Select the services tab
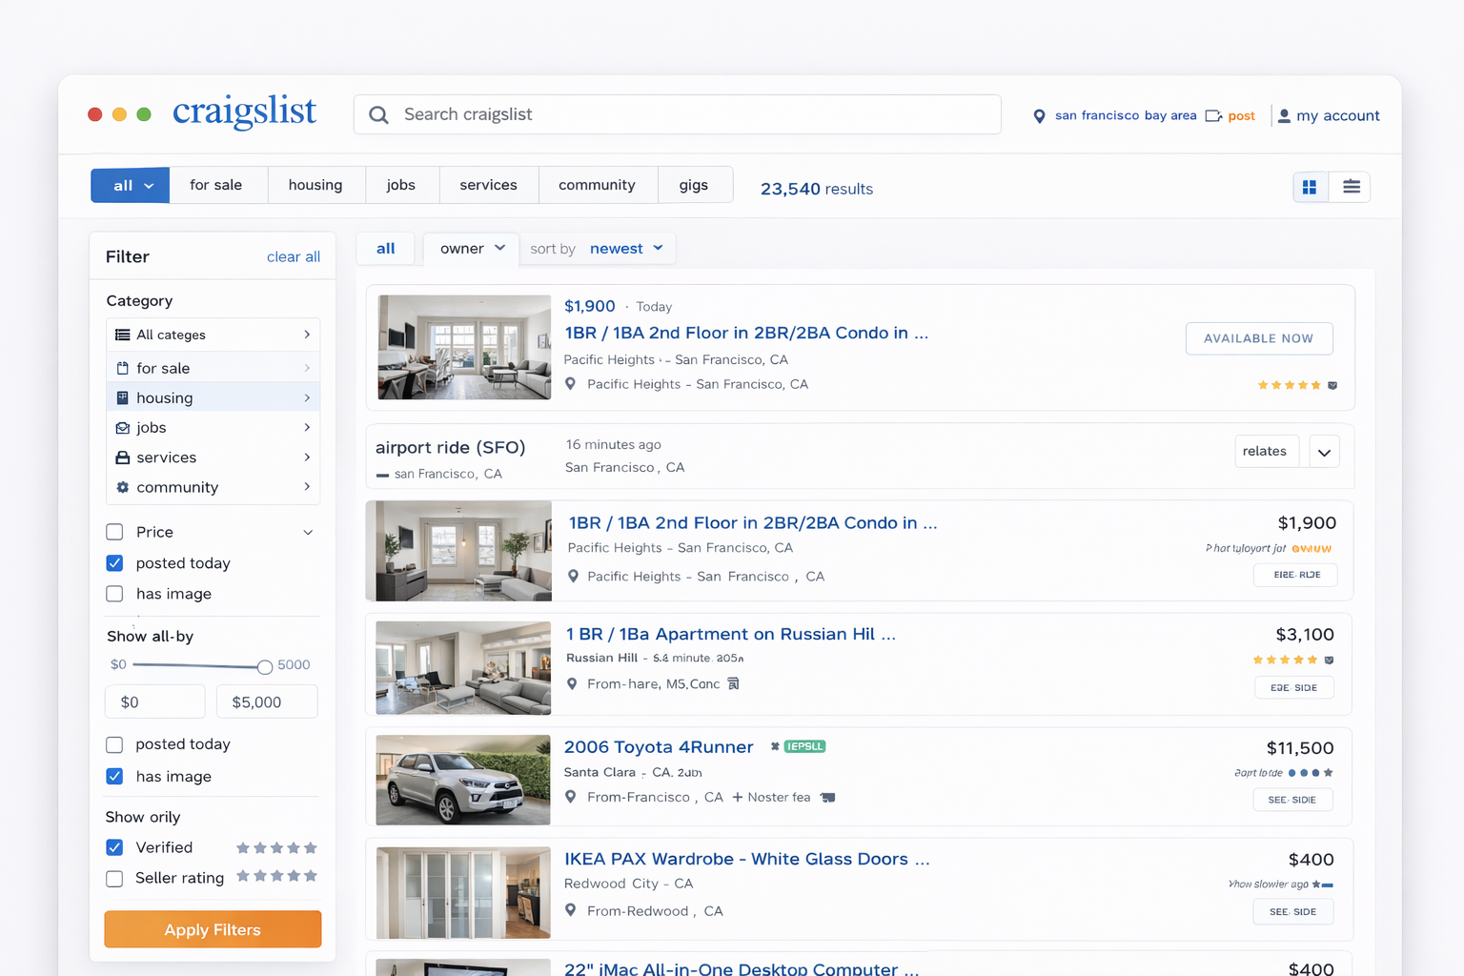 (x=489, y=185)
